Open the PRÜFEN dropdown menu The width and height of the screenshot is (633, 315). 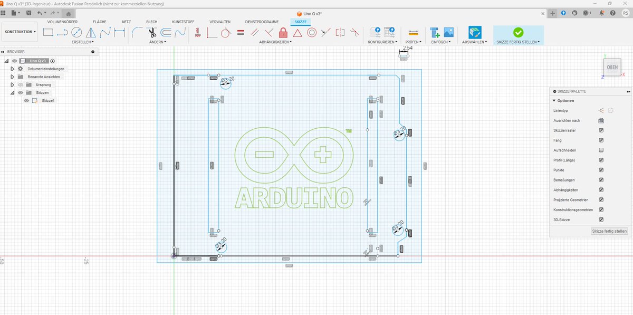[x=413, y=42]
